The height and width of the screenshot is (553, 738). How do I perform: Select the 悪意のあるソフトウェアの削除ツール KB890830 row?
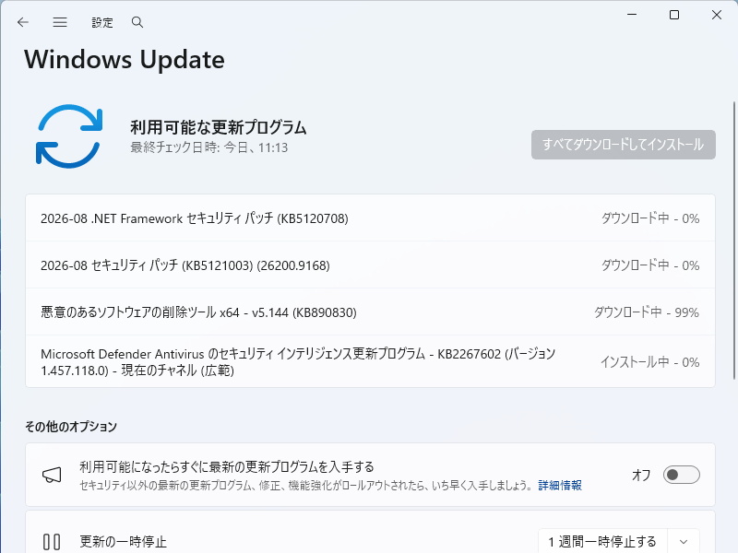click(370, 312)
